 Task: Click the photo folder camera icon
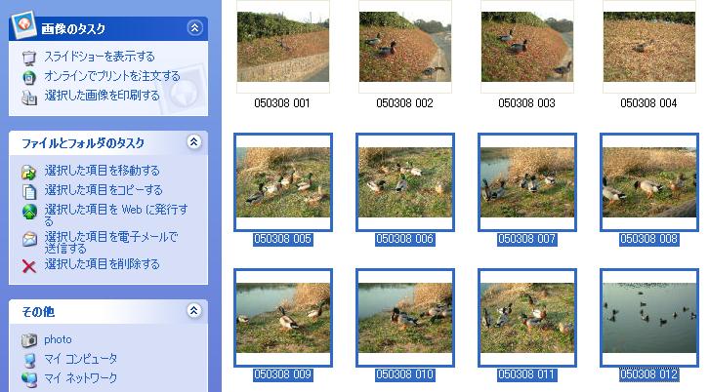click(x=29, y=340)
